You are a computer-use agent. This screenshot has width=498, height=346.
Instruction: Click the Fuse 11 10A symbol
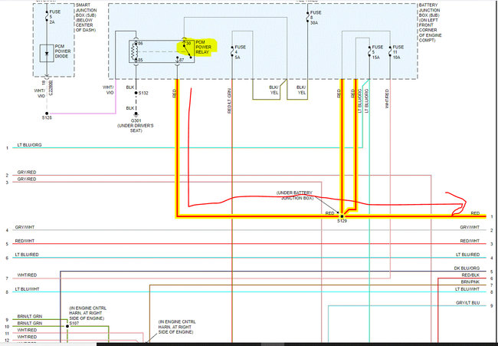coord(390,51)
